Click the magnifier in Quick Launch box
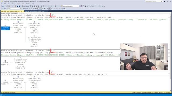This screenshot has height=96, width=172. click(162, 1)
